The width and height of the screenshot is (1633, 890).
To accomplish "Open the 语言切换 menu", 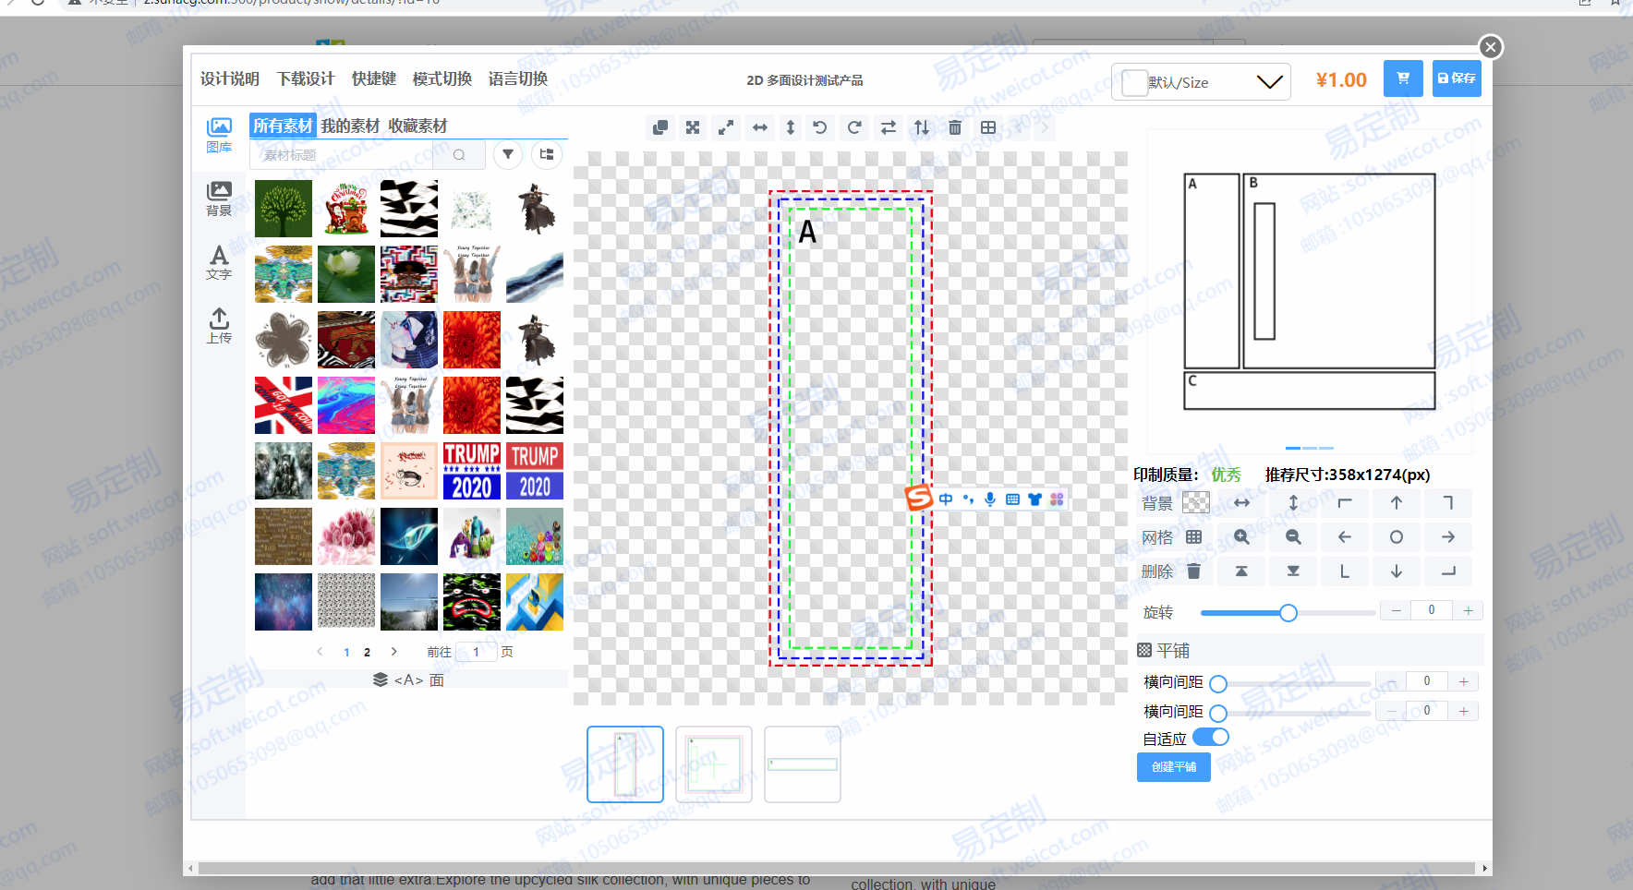I will (x=518, y=79).
